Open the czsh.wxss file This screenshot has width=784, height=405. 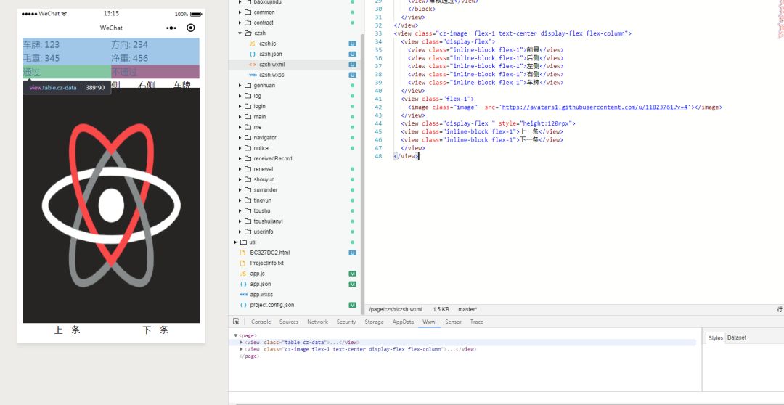271,75
